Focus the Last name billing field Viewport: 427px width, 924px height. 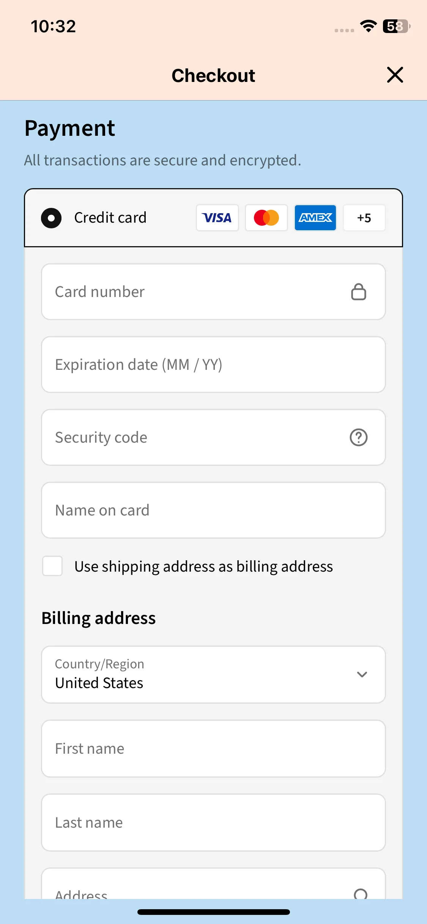213,823
